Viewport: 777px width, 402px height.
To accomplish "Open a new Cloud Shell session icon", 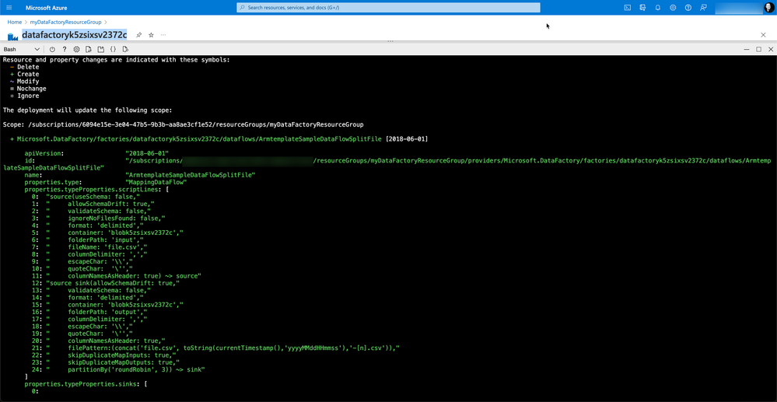I will [100, 50].
